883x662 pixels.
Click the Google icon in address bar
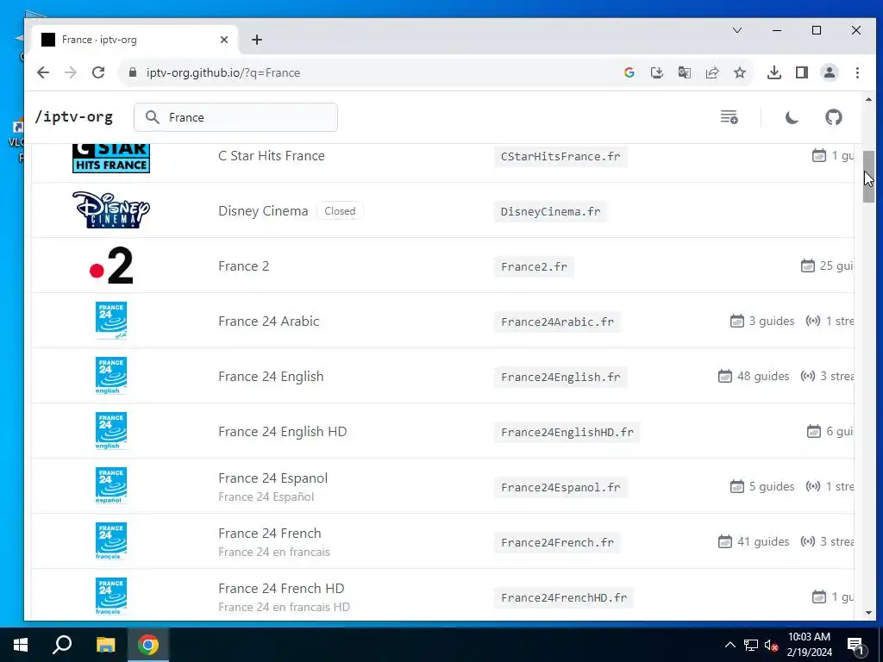629,72
